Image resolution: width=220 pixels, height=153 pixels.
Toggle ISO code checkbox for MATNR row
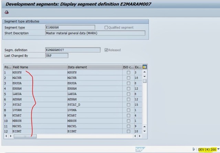pos(128,78)
